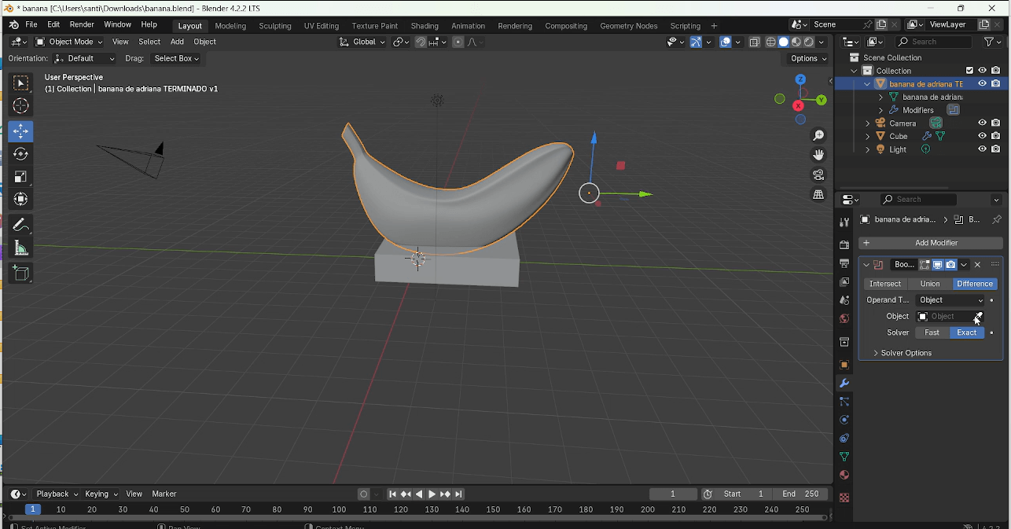1011x529 pixels.
Task: Toggle camera view with camera gizmo
Action: tap(818, 174)
